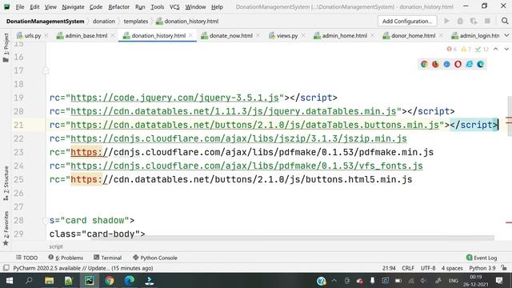Click the Stop icon in toolbar
This screenshot has width=512, height=288.
tap(487, 22)
